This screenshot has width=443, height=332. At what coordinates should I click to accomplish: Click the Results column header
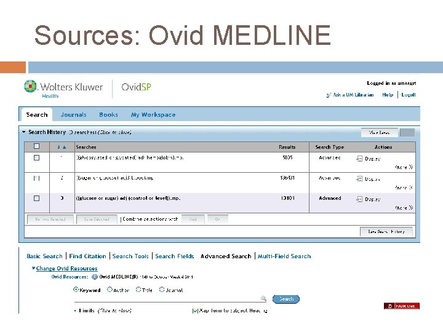tap(287, 147)
